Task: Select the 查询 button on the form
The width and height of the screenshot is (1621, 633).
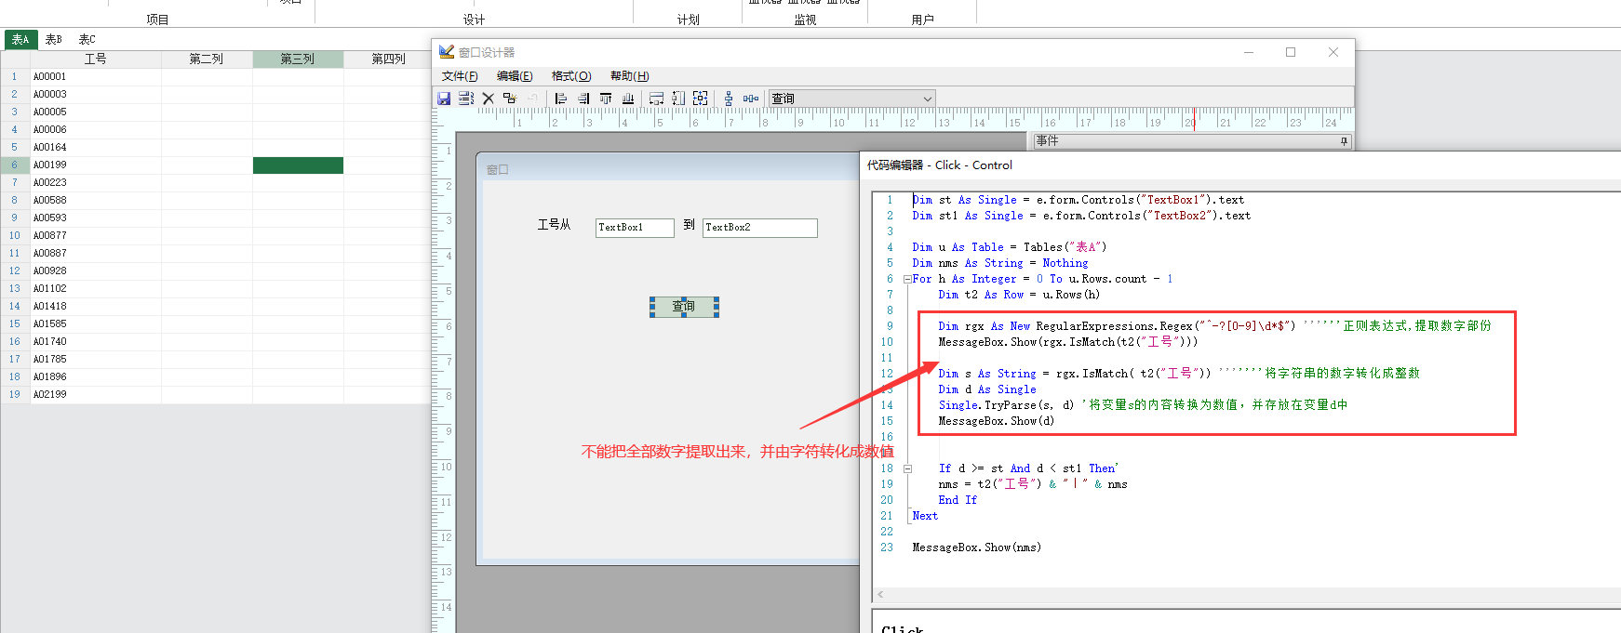Action: [x=684, y=307]
